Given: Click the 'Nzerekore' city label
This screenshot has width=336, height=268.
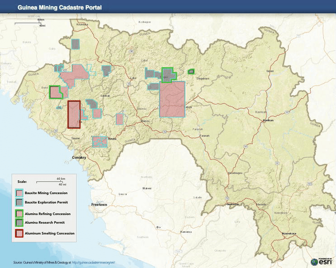Looking at the screenshot, I should [x=289, y=234].
